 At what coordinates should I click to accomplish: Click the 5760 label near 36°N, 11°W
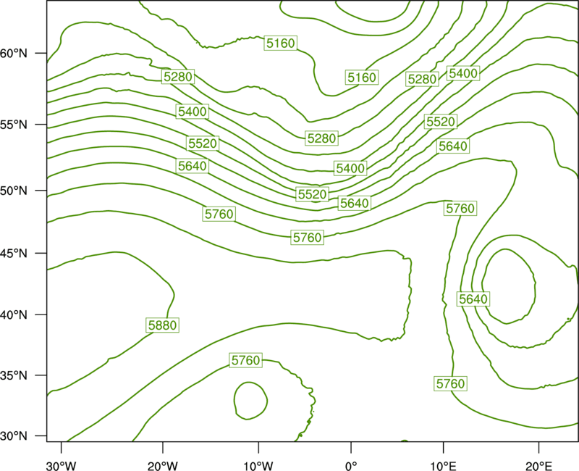pyautogui.click(x=245, y=360)
